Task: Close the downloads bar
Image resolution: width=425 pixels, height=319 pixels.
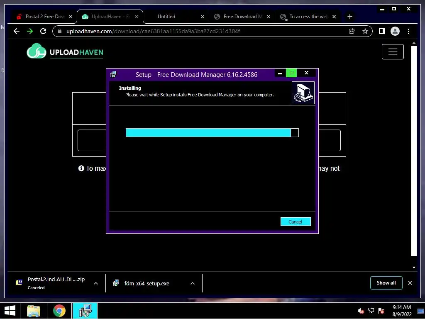Action: pos(410,283)
